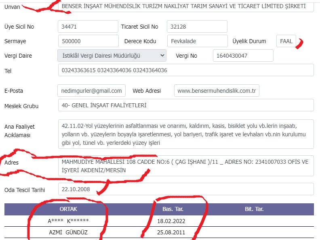Image resolution: width=320 pixels, height=240 pixels.
Task: Click the Ticaret Sicil No label
Action: coord(139,27)
